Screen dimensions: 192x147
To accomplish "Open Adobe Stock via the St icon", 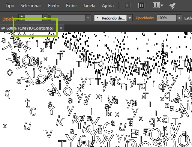I will click(x=141, y=6).
